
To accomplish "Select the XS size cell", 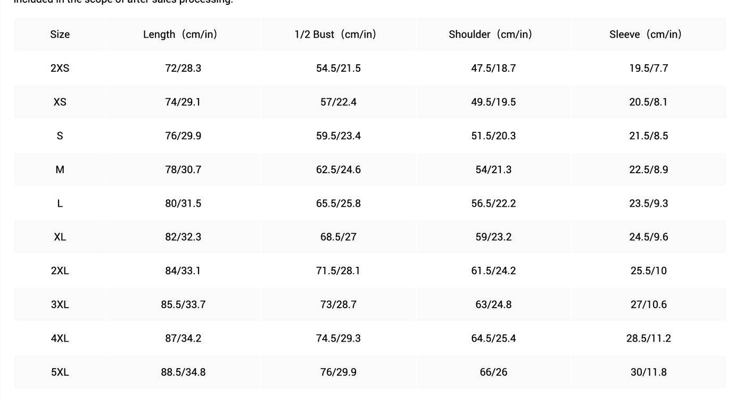I will coord(60,102).
